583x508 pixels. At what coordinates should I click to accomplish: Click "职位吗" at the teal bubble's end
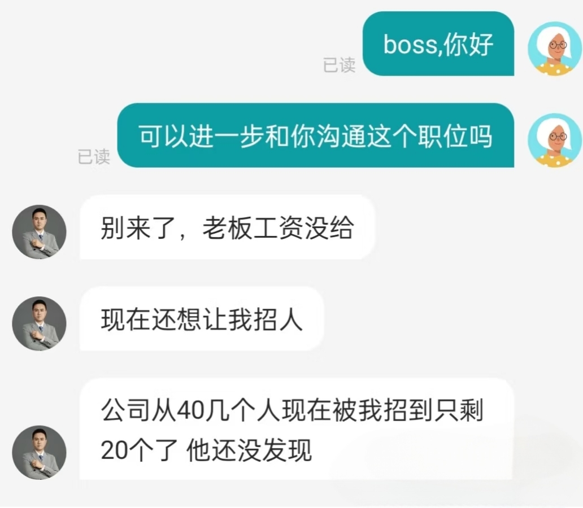click(455, 136)
